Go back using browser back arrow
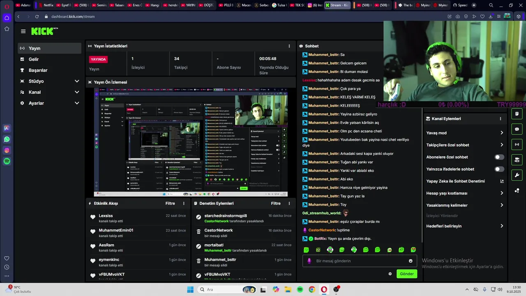 [18, 16]
